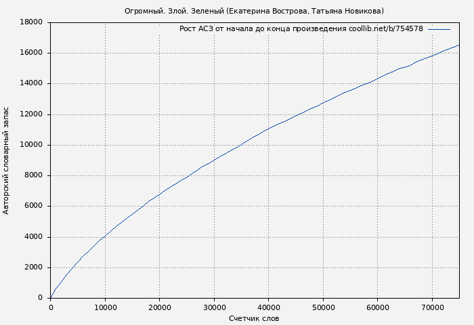Click the 40000 x-axis tick label
The height and width of the screenshot is (325, 474).
[268, 307]
